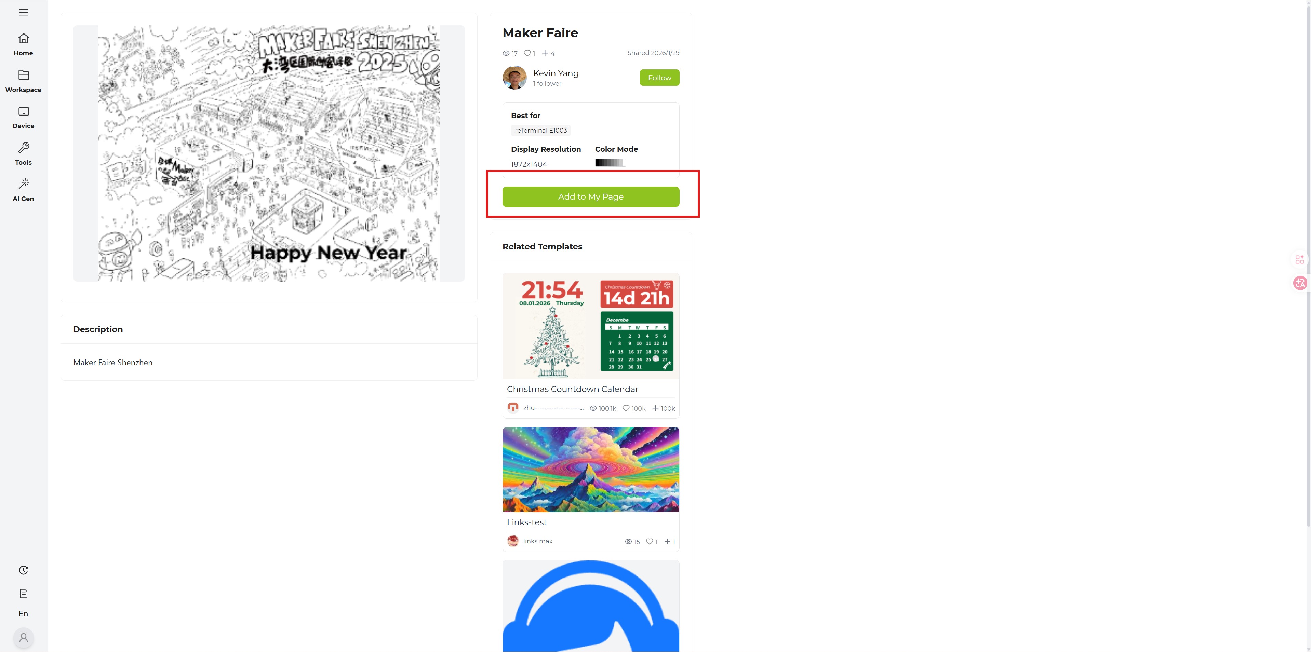Open the user profile avatar icon
This screenshot has height=652, width=1311.
23,637
